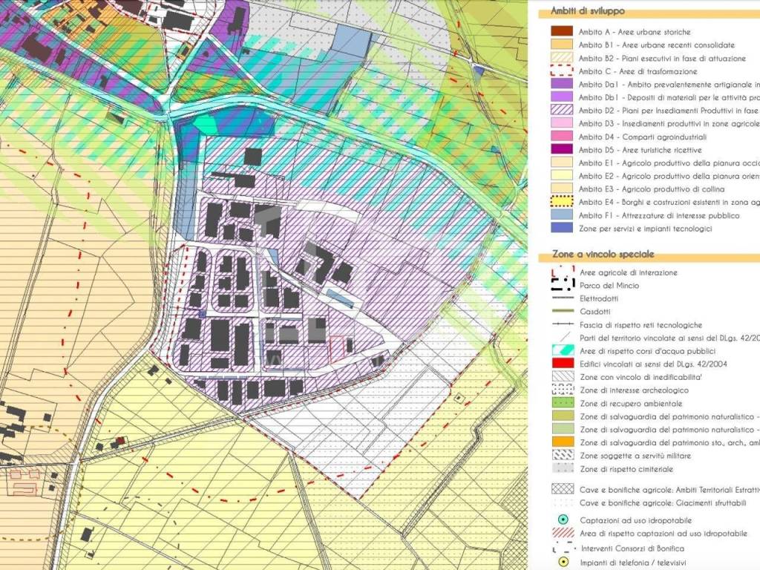Click the Captazioni ad uso idropotabile symbol
Viewport: 760px width, 570px height.
coord(562,520)
